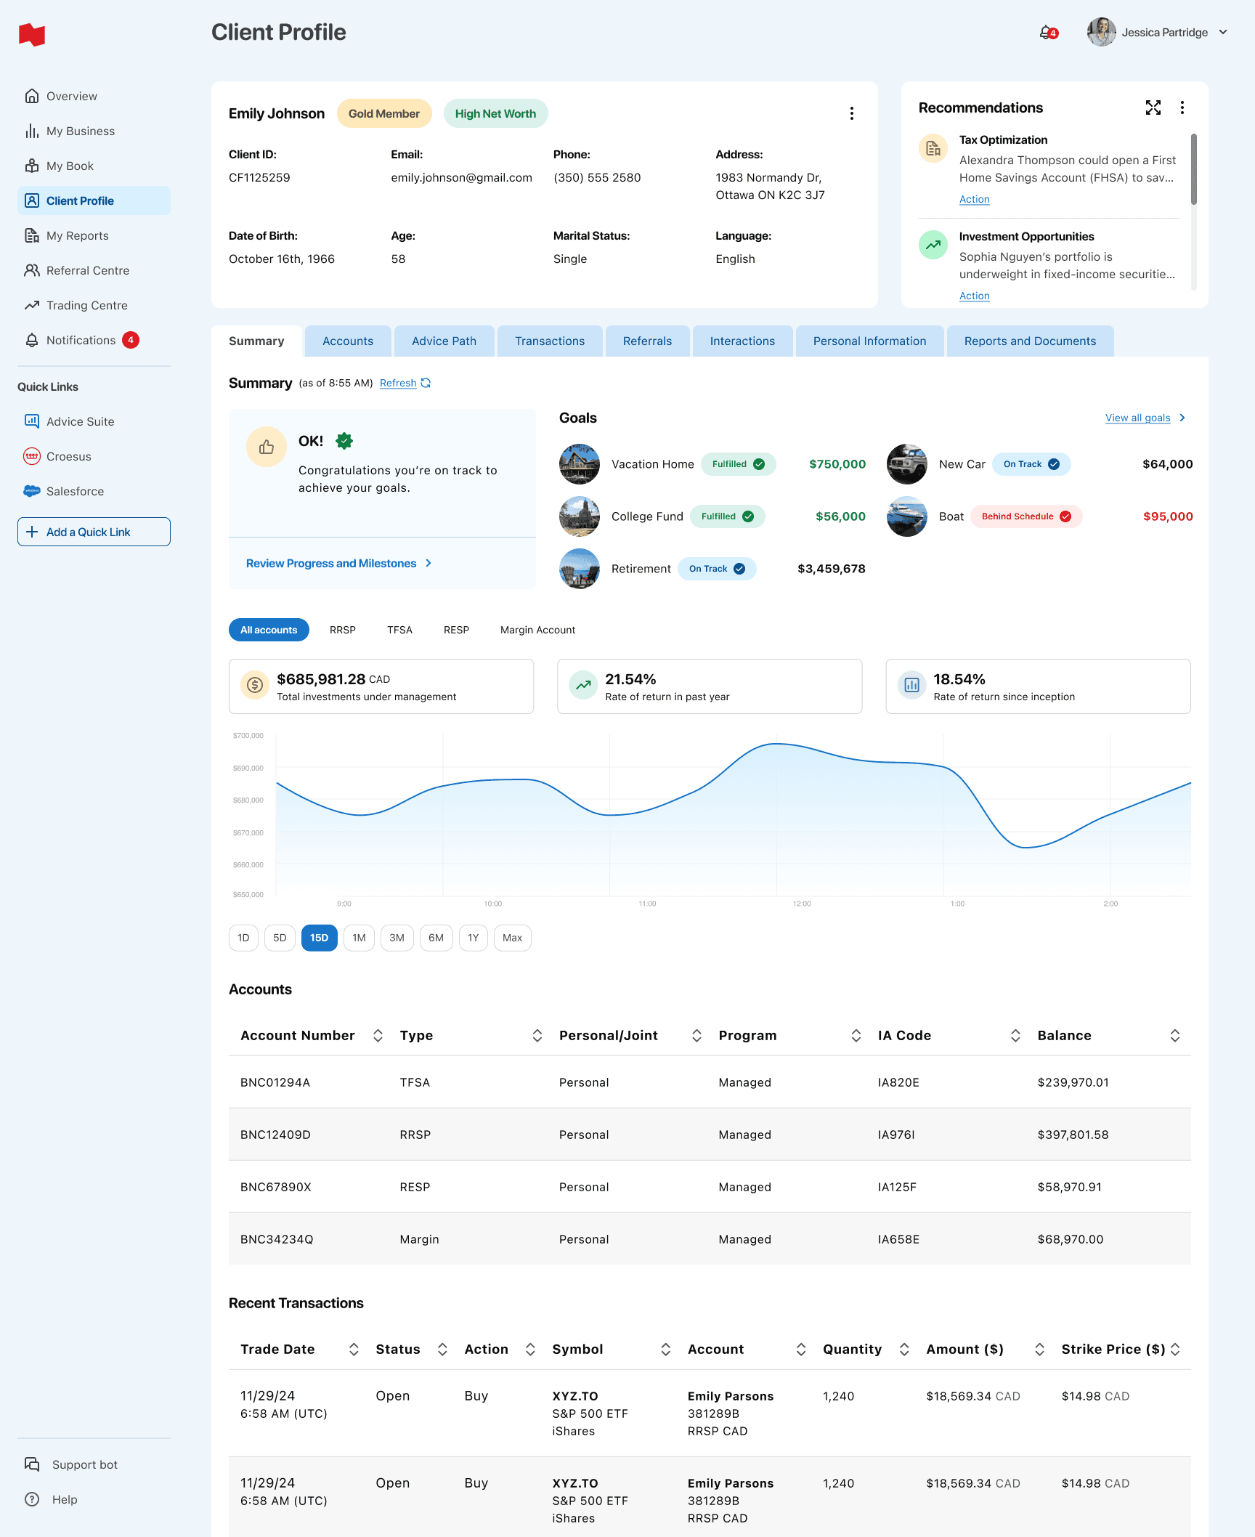Set chart range to 3M

pyautogui.click(x=397, y=938)
